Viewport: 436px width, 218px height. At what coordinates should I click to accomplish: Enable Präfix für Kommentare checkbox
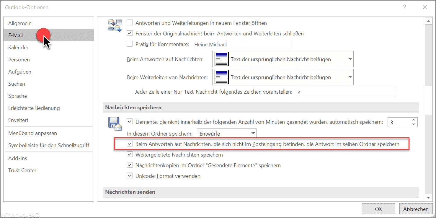pos(130,44)
